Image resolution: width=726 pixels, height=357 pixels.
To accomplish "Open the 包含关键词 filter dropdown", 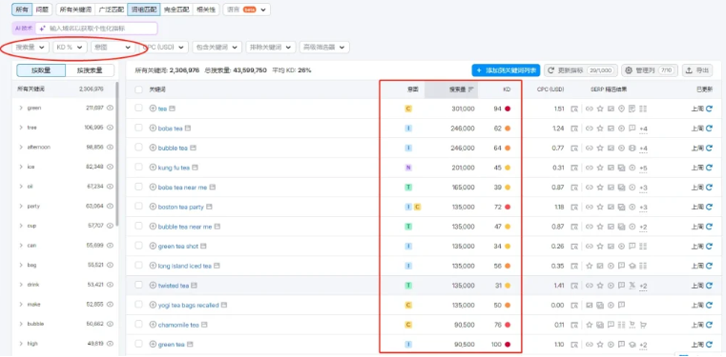I will (218, 47).
